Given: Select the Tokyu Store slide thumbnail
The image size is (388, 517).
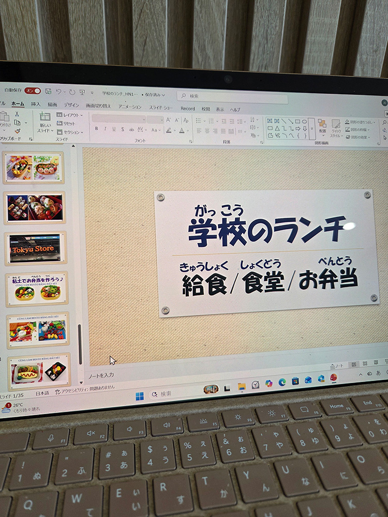Looking at the screenshot, I should (x=35, y=248).
